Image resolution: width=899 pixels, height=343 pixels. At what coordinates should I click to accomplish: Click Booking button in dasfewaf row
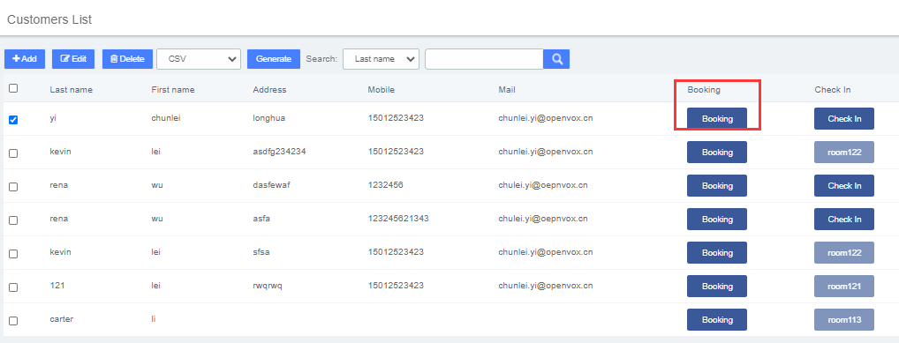pos(717,186)
